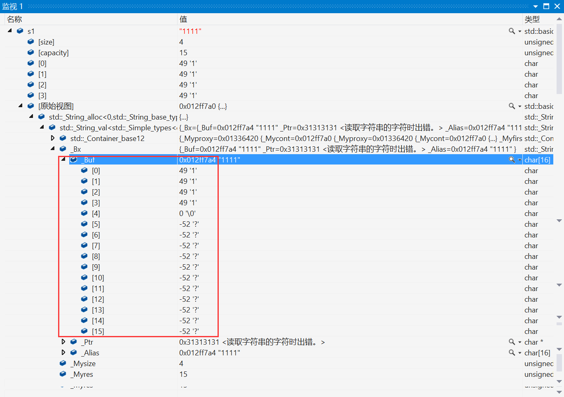Open visualizer dropdown on [原始视图] row

click(x=520, y=106)
